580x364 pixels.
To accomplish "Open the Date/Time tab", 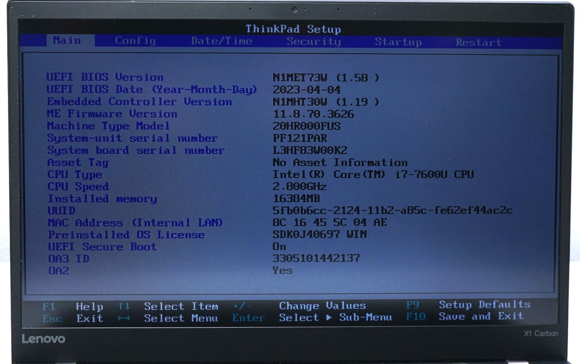I will 221,41.
